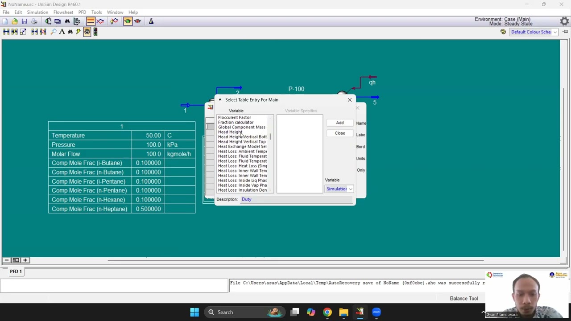Select the hand pan tool in PFD toolbar
The height and width of the screenshot is (321, 571).
tap(87, 32)
